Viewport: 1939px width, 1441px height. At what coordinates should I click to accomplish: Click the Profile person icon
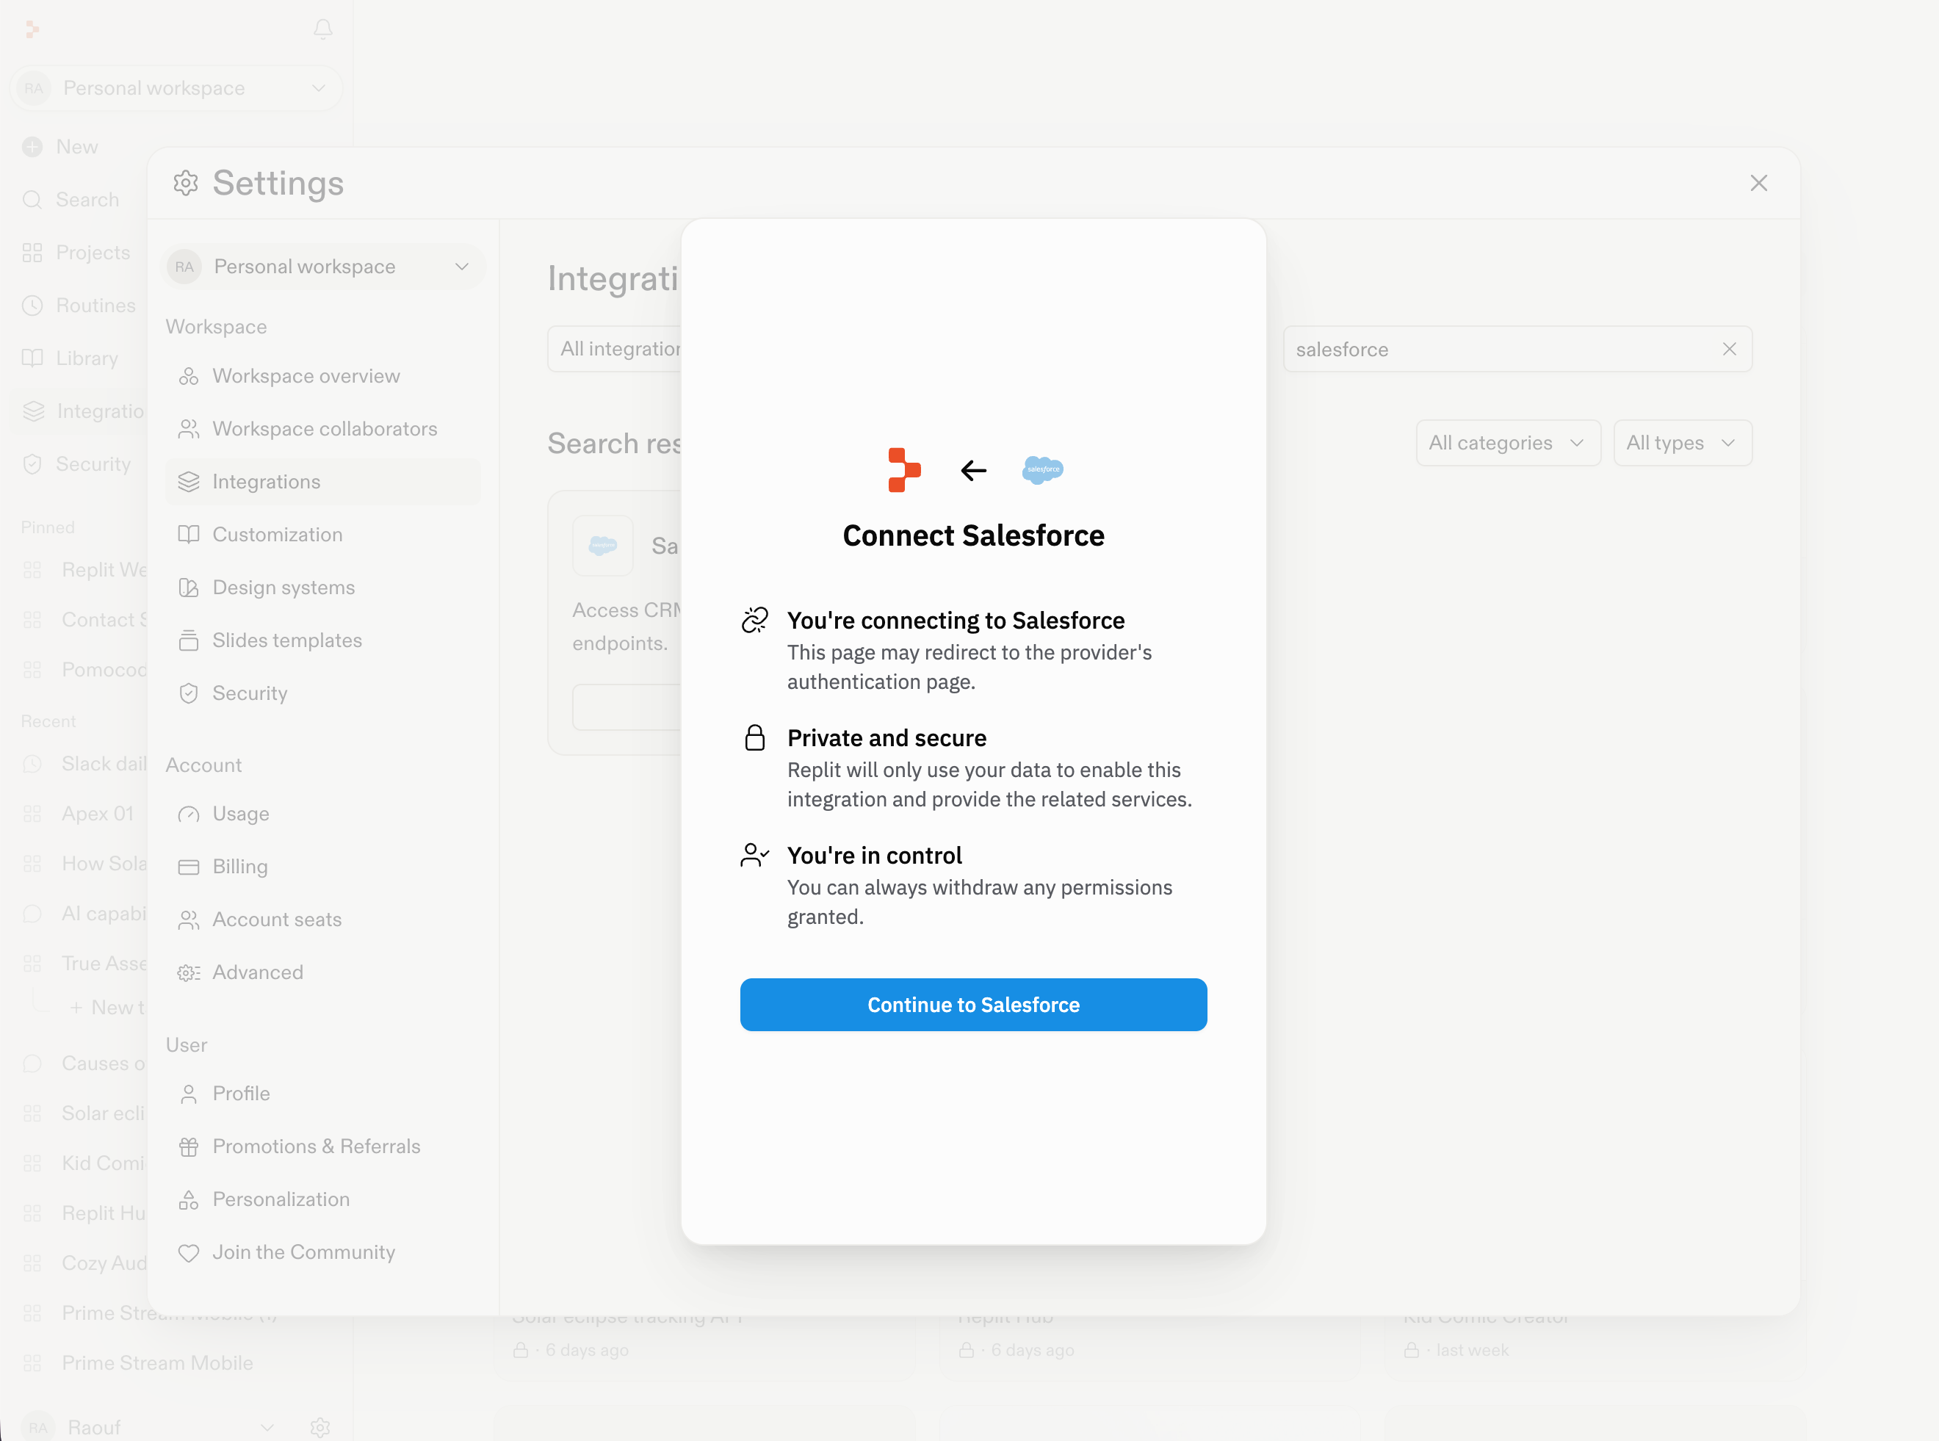pos(189,1094)
